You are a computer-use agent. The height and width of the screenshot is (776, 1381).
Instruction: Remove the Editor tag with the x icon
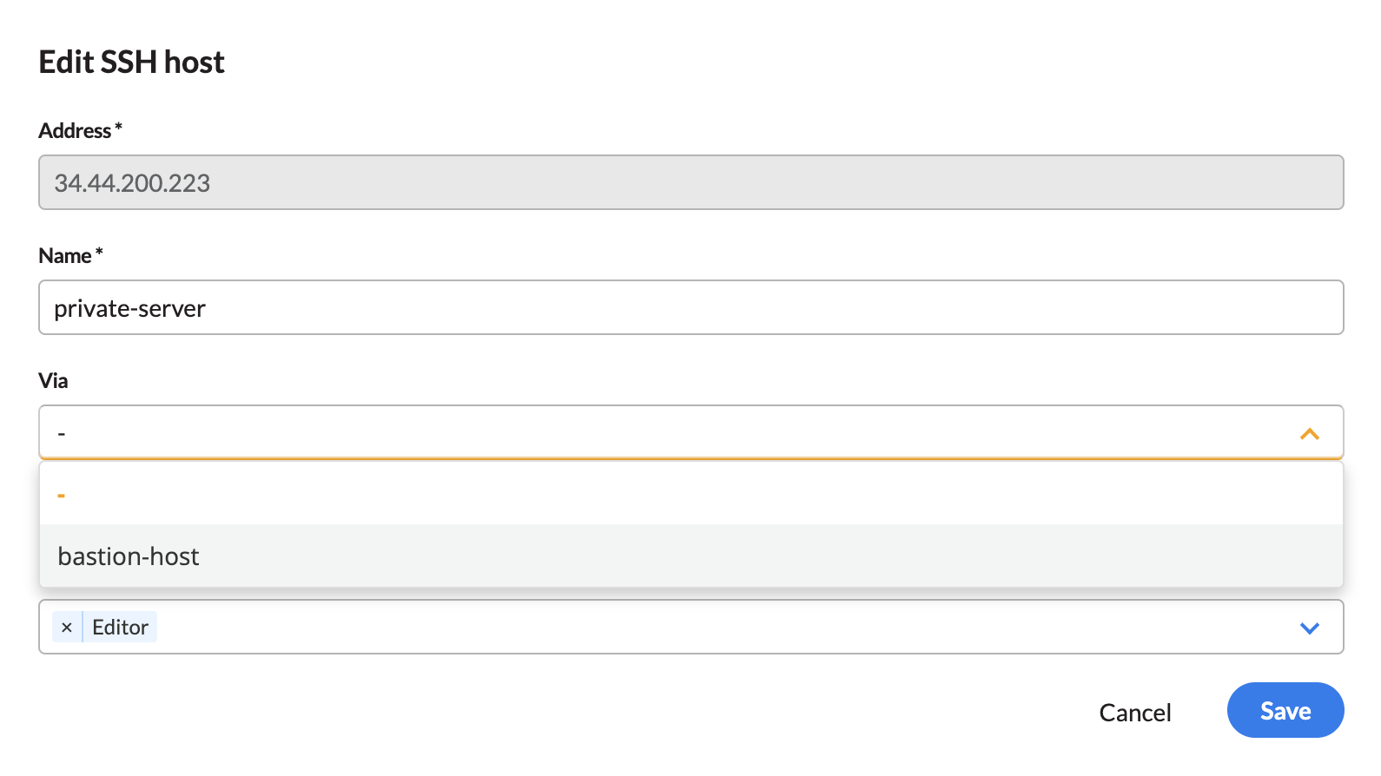pyautogui.click(x=67, y=628)
